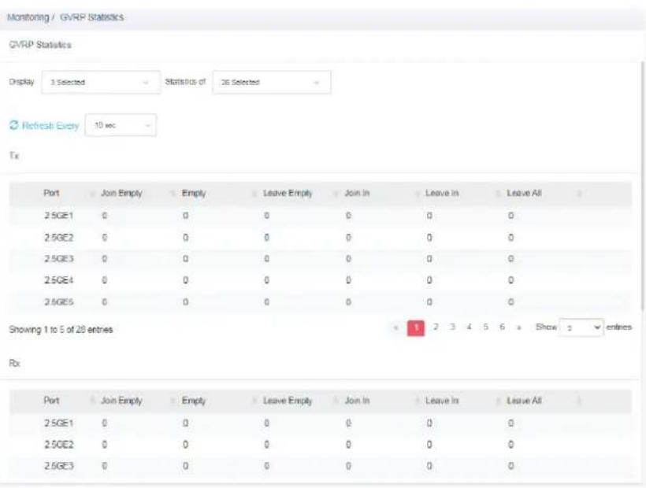Click Leave In value for Rx 2.5GE1
This screenshot has height=488, width=646.
pos(429,423)
